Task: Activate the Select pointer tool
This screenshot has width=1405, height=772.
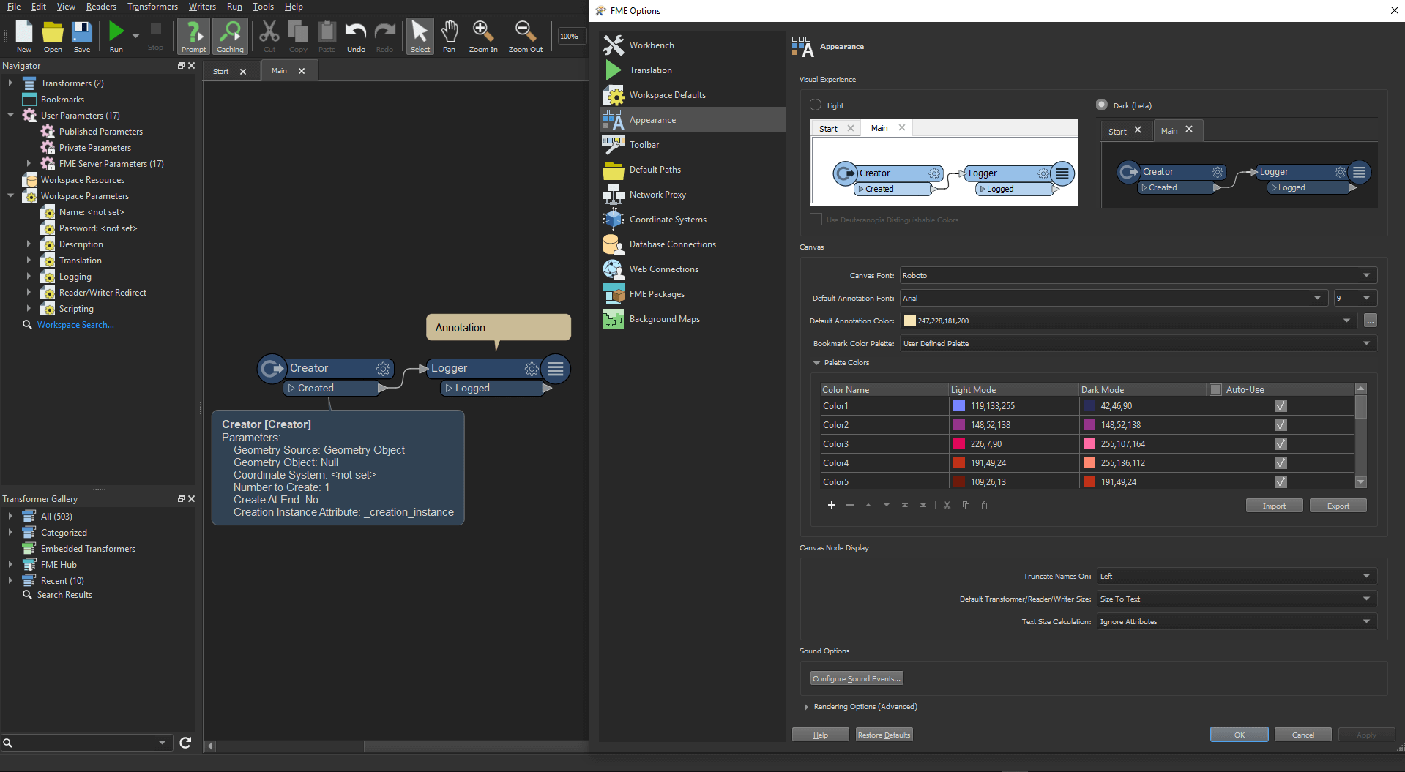Action: [x=420, y=36]
